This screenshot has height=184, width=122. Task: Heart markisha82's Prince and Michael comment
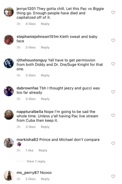pyautogui.click(x=113, y=144)
